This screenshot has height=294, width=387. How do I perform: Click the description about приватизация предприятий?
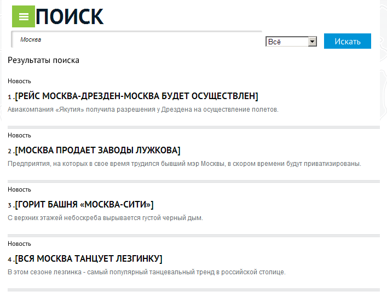[x=184, y=164]
